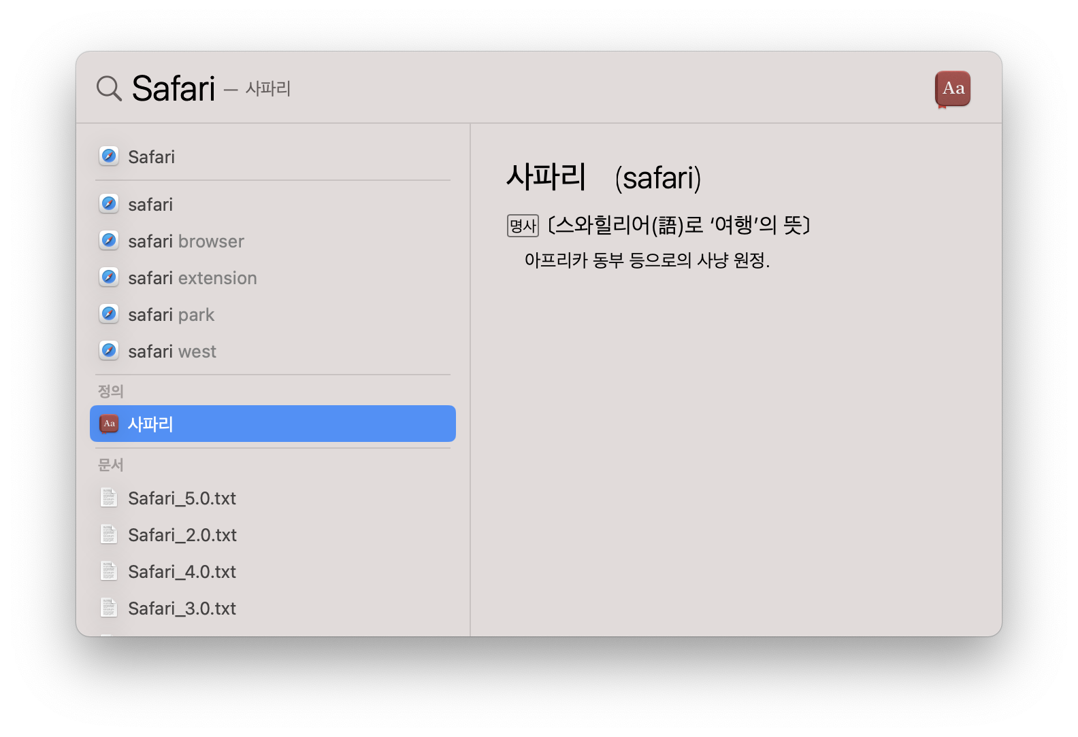Click the file icon for Safari_3.0.txt

coord(109,608)
